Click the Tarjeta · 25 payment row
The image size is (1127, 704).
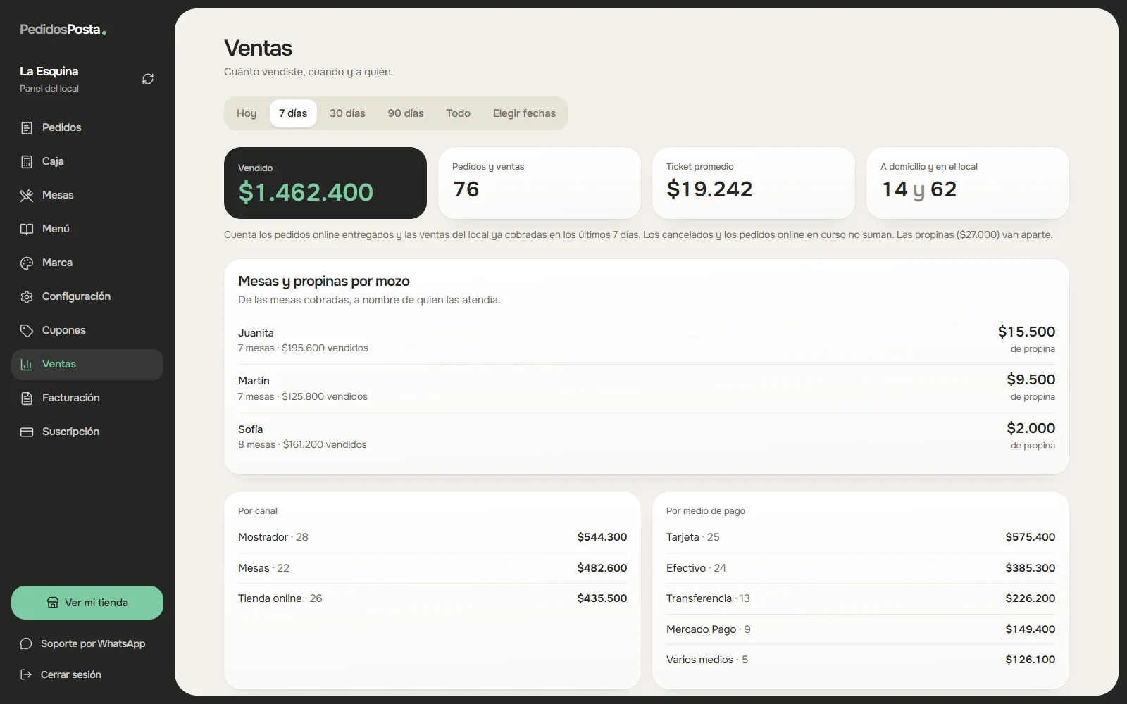861,537
